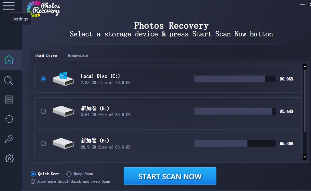Open the hamburger menu
Image resolution: width=311 pixels, height=191 pixels.
tap(9, 6)
